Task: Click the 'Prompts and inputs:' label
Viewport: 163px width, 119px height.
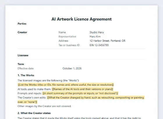Action: 30,93
